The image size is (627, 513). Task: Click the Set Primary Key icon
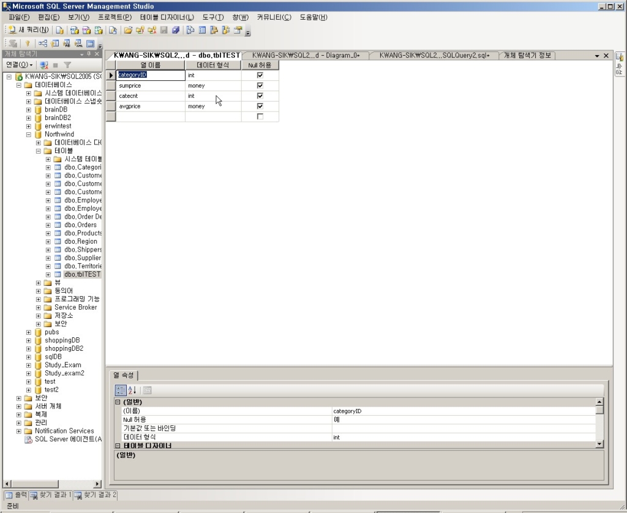(27, 43)
